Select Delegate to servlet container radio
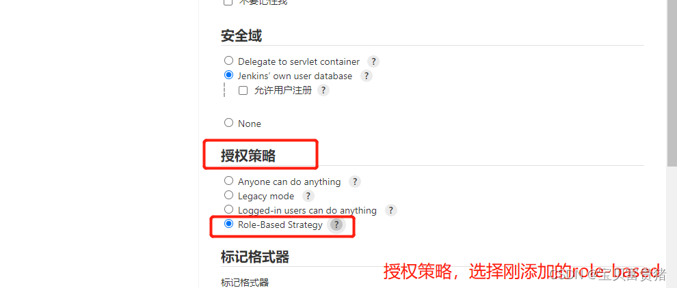 point(229,61)
